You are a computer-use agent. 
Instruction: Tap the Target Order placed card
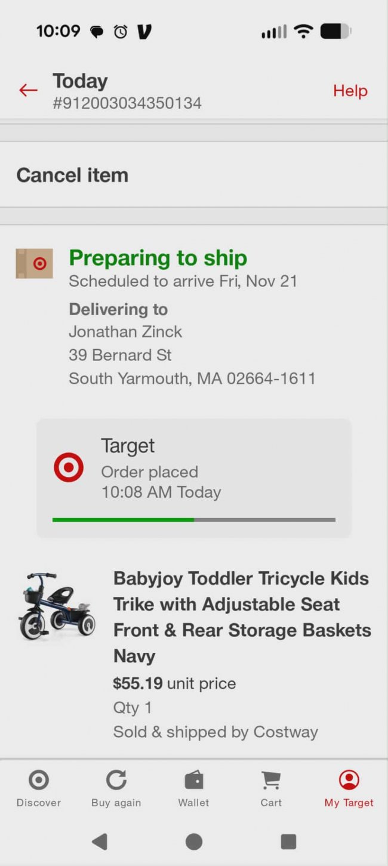coord(194,477)
